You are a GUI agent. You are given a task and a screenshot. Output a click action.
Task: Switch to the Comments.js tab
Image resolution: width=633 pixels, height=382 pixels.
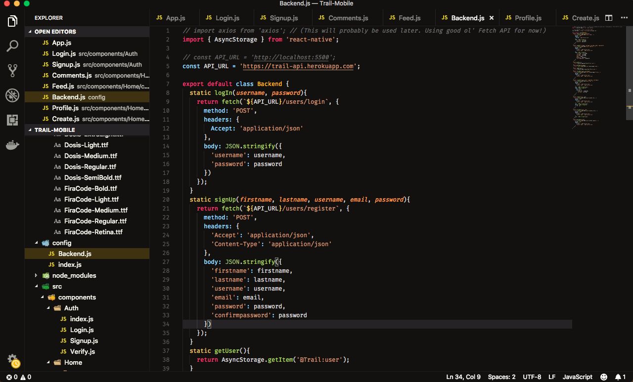(x=348, y=18)
